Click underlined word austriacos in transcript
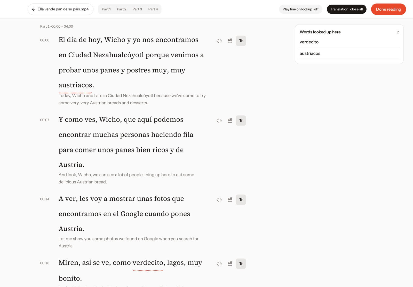413x287 pixels. tap(75, 85)
